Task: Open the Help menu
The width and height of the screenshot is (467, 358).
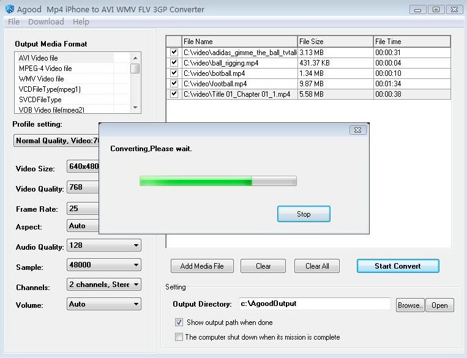Action: [81, 22]
